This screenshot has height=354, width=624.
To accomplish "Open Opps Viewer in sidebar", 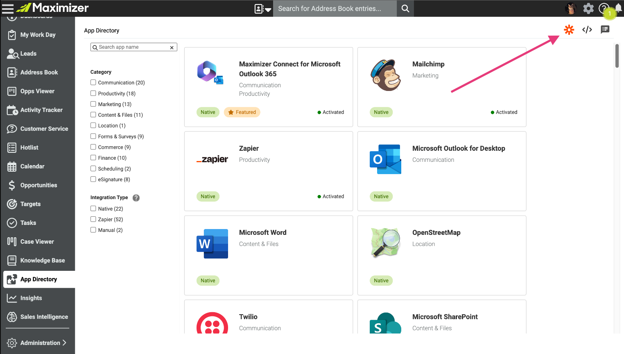I will pos(38,91).
